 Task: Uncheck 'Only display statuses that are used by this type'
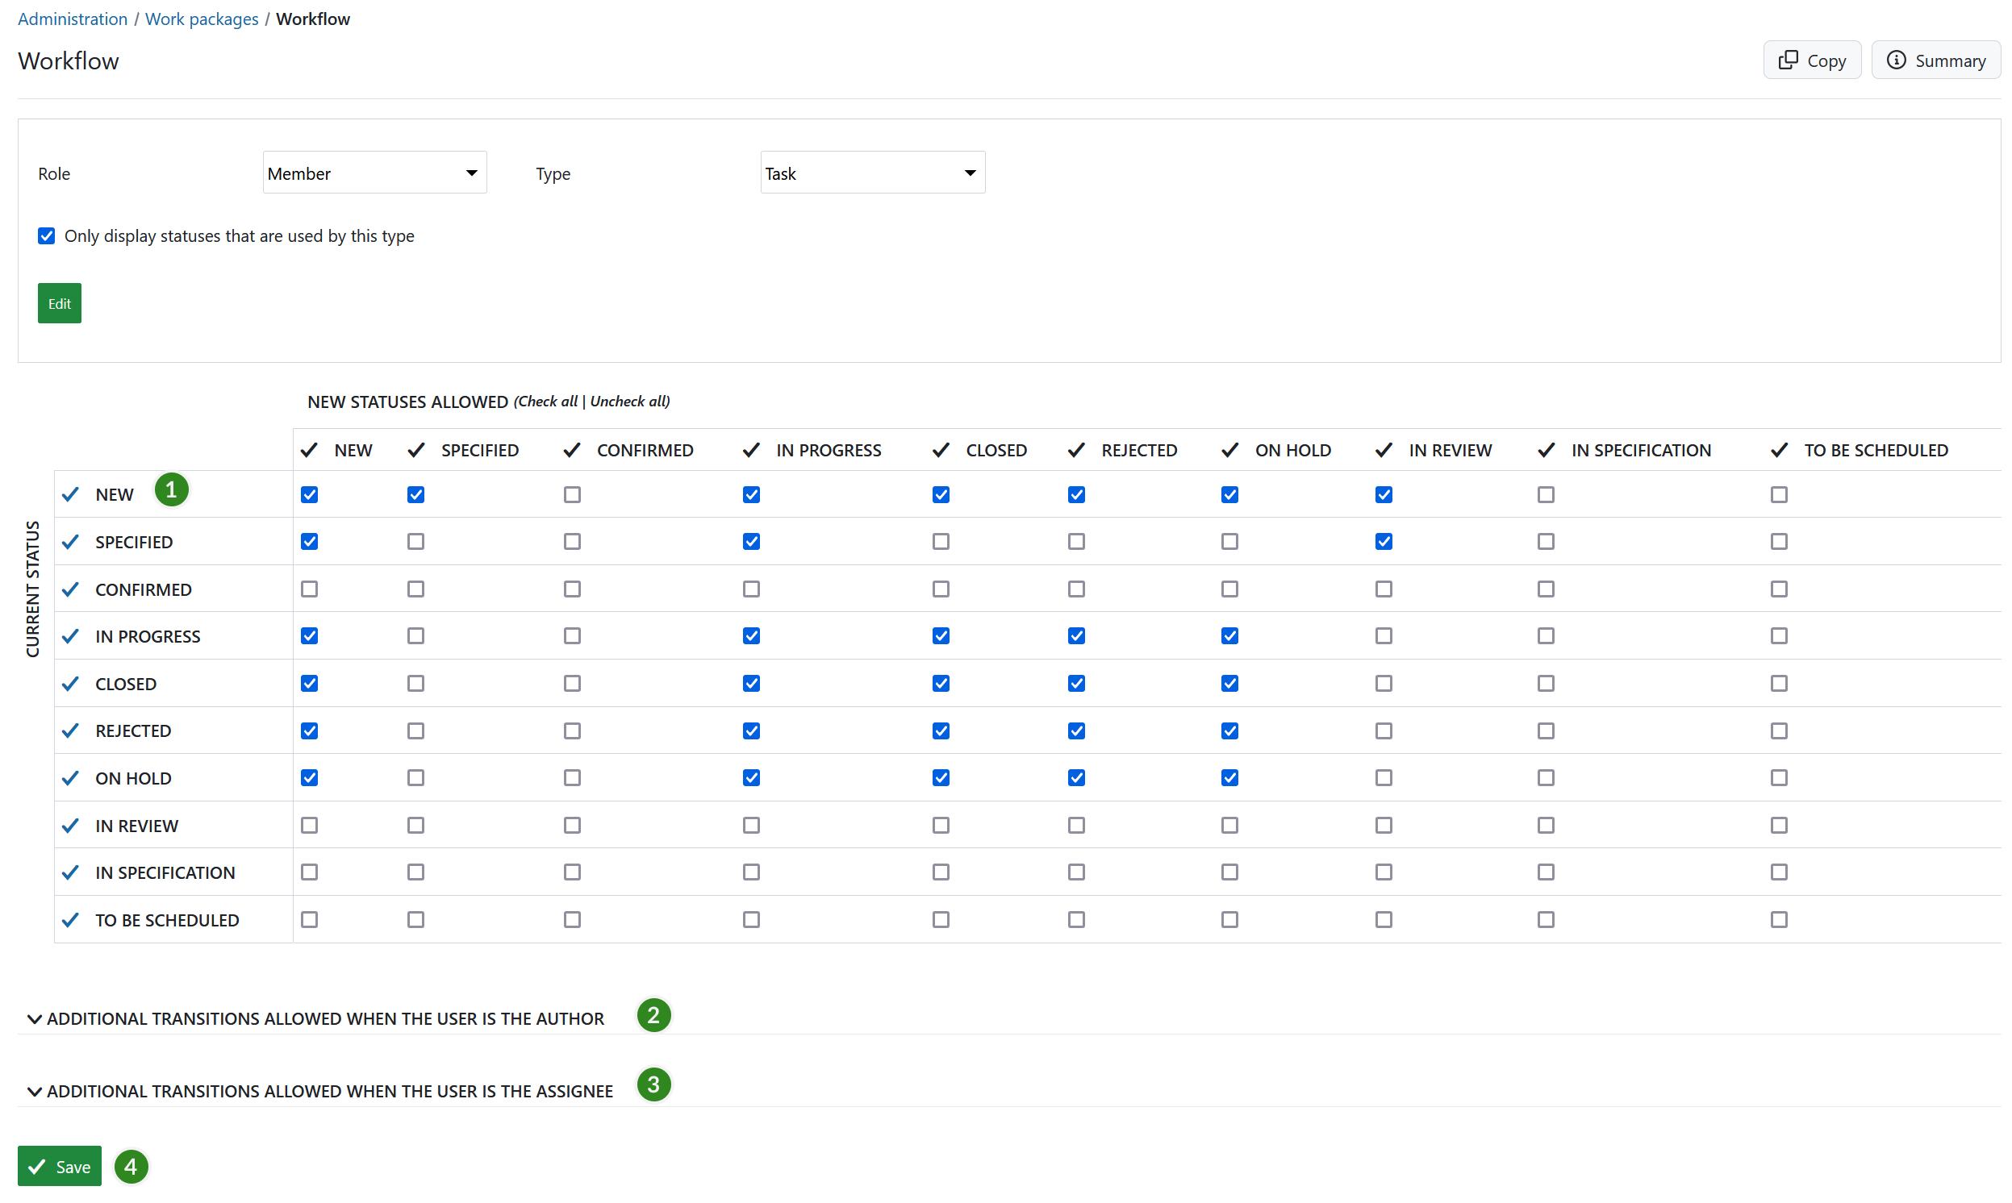pos(46,235)
